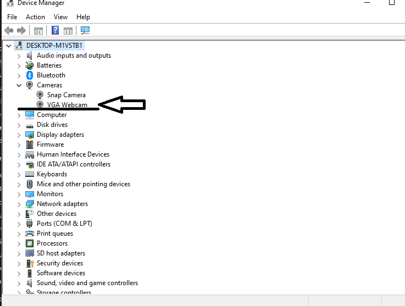Image resolution: width=405 pixels, height=306 pixels.
Task: Select the Keyboards label
Action: tap(52, 174)
